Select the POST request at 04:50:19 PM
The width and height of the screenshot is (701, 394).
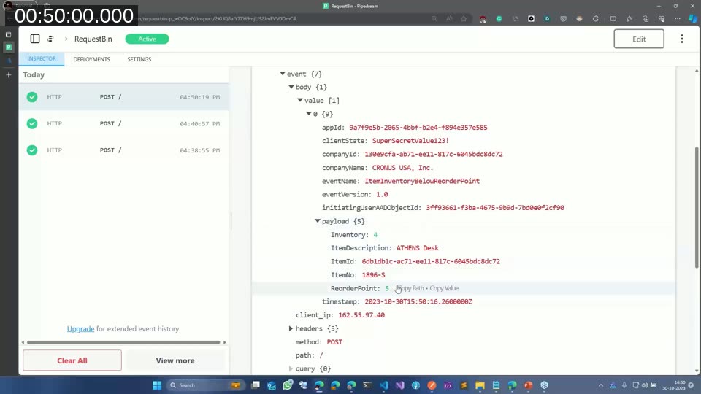(x=124, y=97)
